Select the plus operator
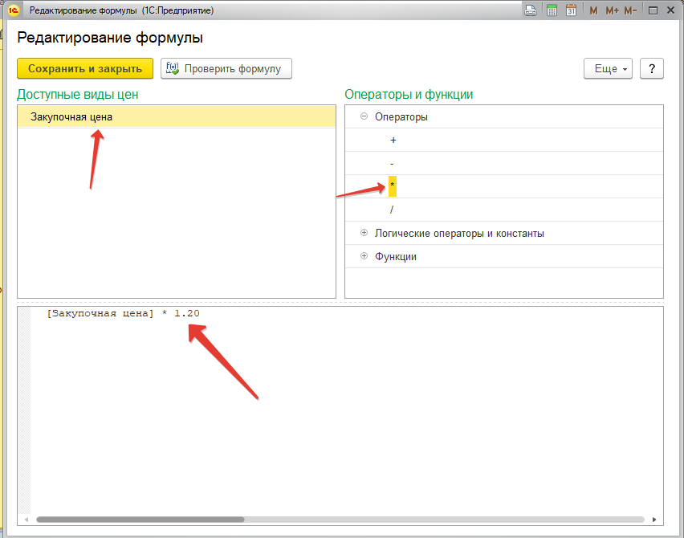Image resolution: width=684 pixels, height=538 pixels. tap(393, 140)
